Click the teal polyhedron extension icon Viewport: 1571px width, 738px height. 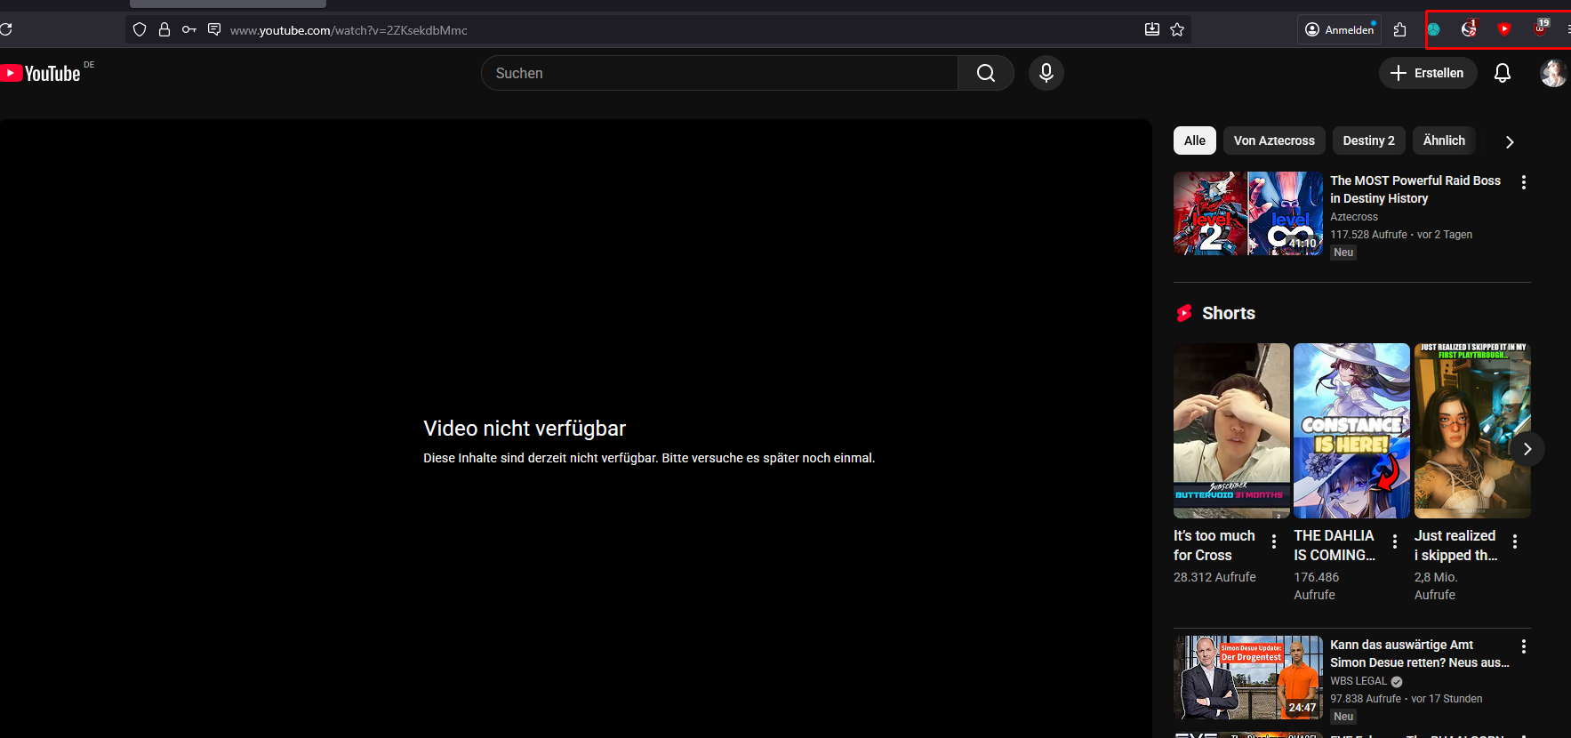[1433, 29]
